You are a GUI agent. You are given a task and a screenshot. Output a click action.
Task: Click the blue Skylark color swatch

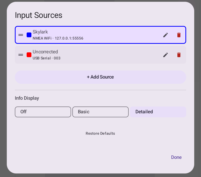pos(29,35)
